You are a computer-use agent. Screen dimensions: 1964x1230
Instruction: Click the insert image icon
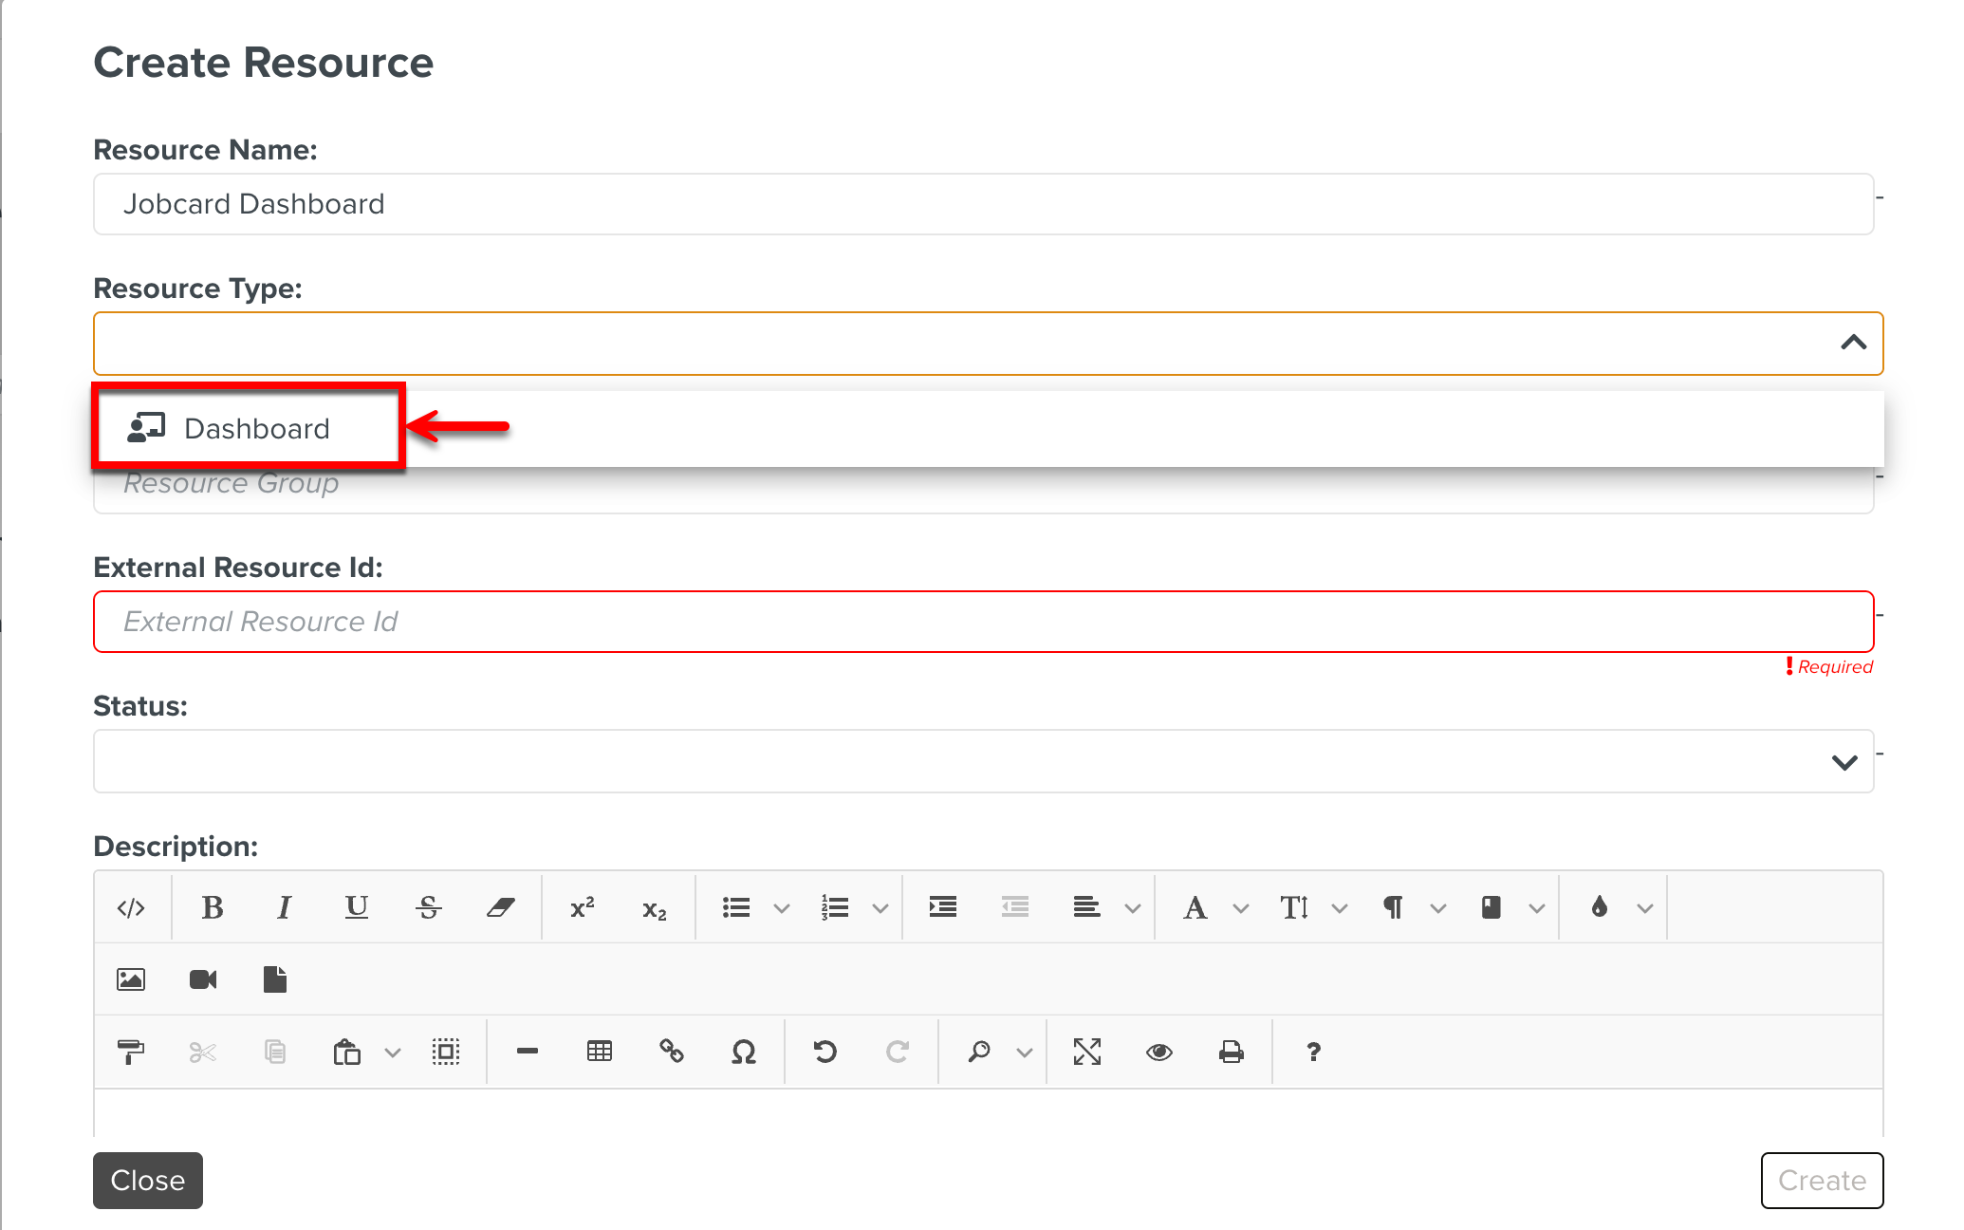coord(131,979)
